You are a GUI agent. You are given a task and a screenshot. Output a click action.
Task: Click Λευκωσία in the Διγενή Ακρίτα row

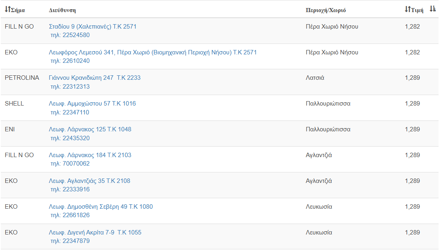tap(319, 232)
